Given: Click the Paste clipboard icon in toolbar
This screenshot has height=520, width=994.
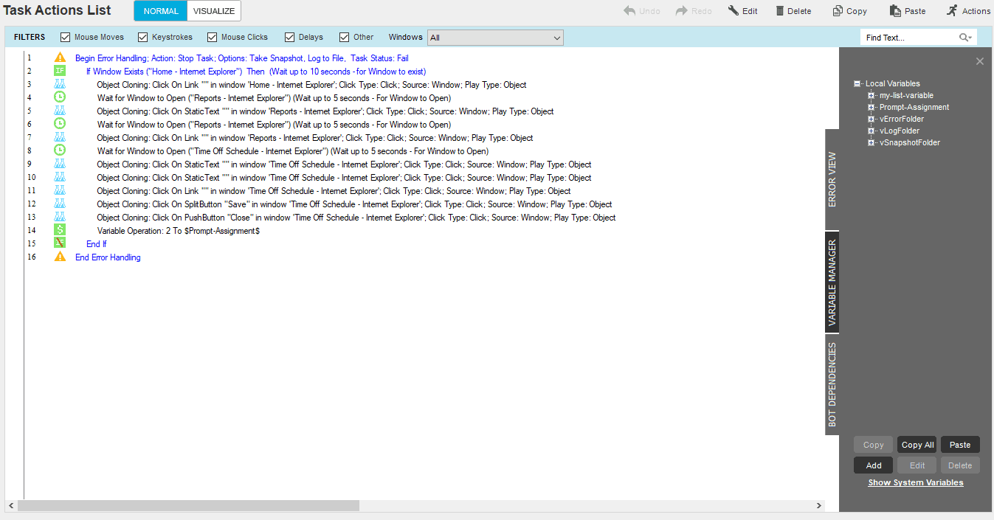Looking at the screenshot, I should click(x=895, y=11).
